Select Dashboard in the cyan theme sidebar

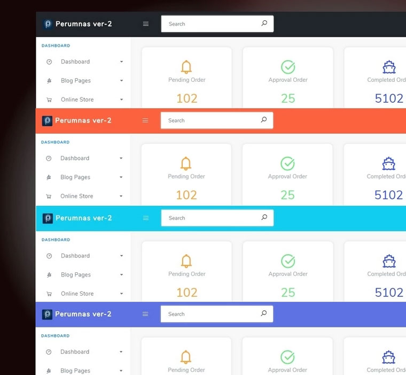point(75,256)
